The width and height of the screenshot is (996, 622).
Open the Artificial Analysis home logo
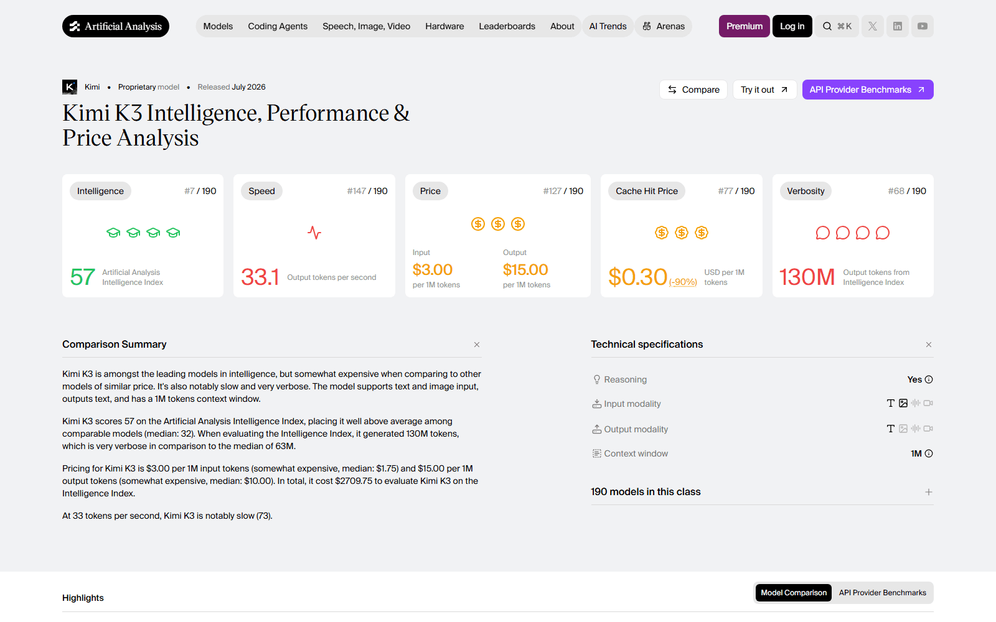pyautogui.click(x=116, y=26)
